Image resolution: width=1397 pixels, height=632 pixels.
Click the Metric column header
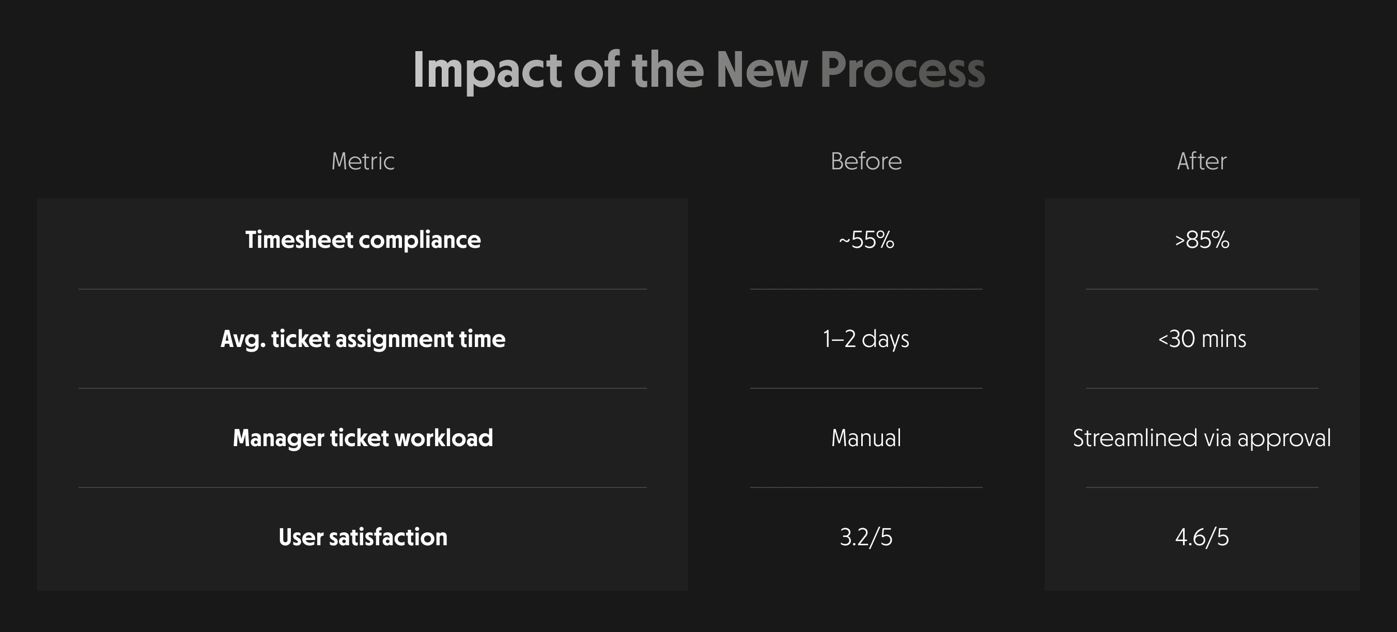point(363,161)
